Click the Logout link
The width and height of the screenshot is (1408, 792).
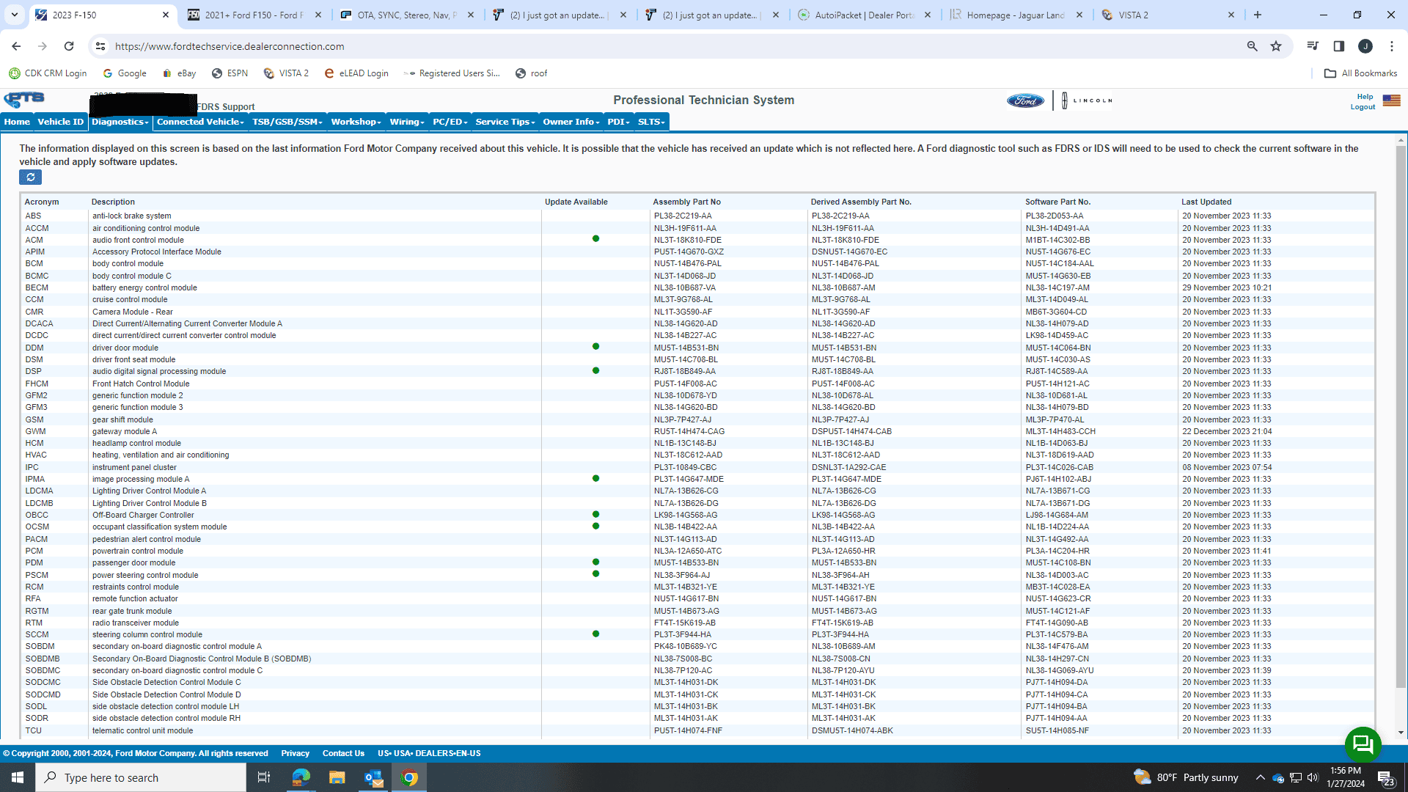coord(1363,107)
